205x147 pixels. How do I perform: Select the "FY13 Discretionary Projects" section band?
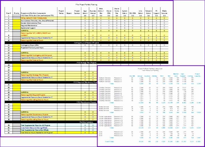[x=87, y=102]
